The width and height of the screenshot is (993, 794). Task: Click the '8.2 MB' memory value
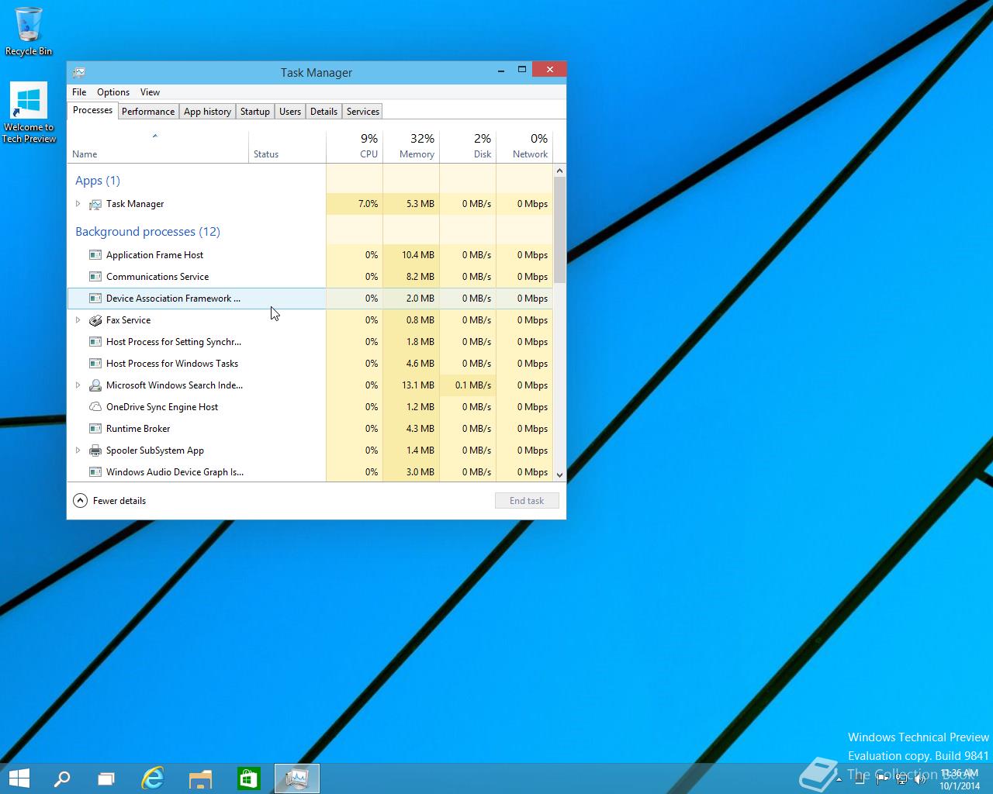pyautogui.click(x=420, y=277)
